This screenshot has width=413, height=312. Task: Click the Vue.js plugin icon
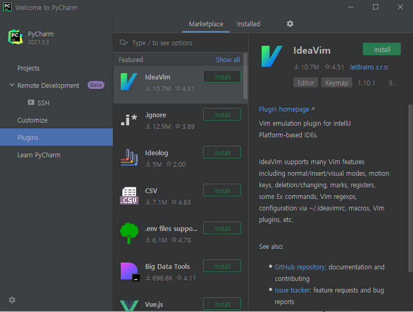[x=129, y=306]
